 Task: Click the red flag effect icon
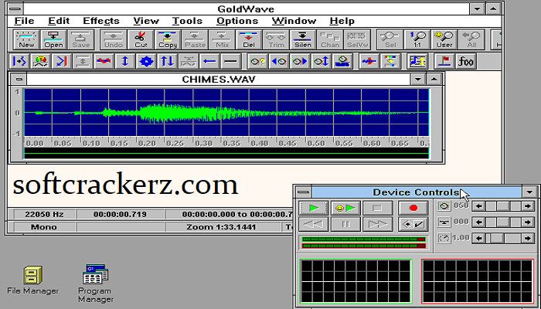[444, 61]
